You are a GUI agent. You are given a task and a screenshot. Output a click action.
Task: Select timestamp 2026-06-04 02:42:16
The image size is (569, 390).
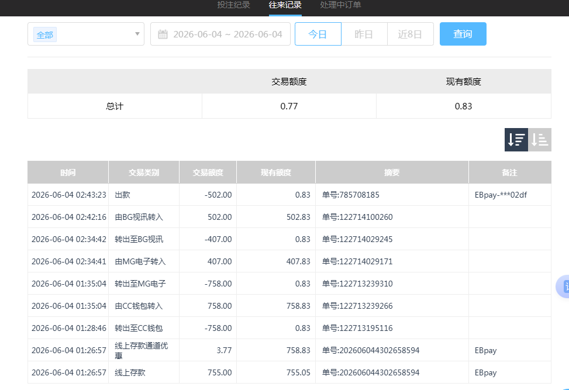tap(69, 217)
